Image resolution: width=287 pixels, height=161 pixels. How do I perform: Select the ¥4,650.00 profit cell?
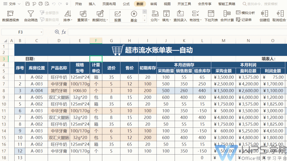click(x=273, y=131)
